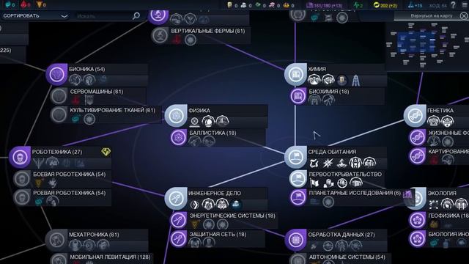
Task: Click Энергетические системы purple circle icon
Action: (x=179, y=220)
